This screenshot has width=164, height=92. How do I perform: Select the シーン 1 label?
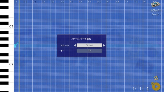pyautogui.click(x=156, y=14)
